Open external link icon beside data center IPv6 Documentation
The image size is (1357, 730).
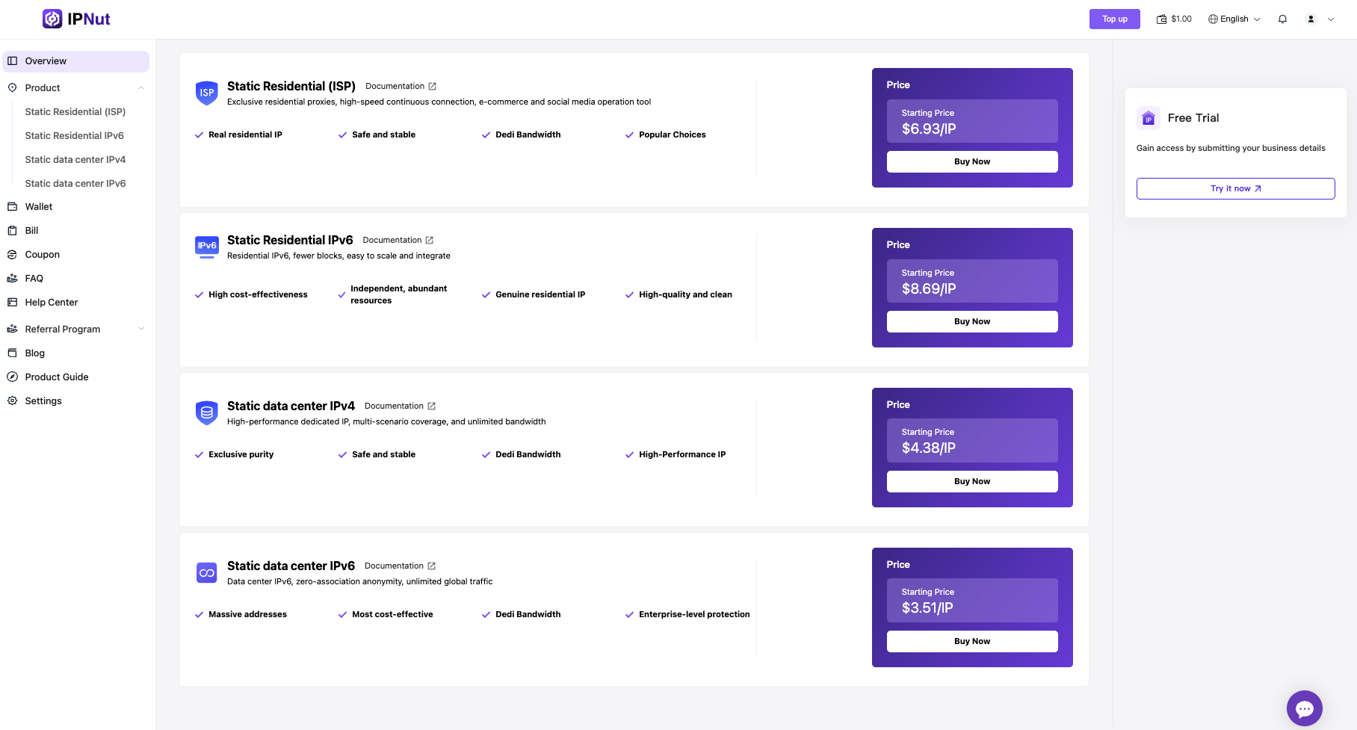[431, 566]
